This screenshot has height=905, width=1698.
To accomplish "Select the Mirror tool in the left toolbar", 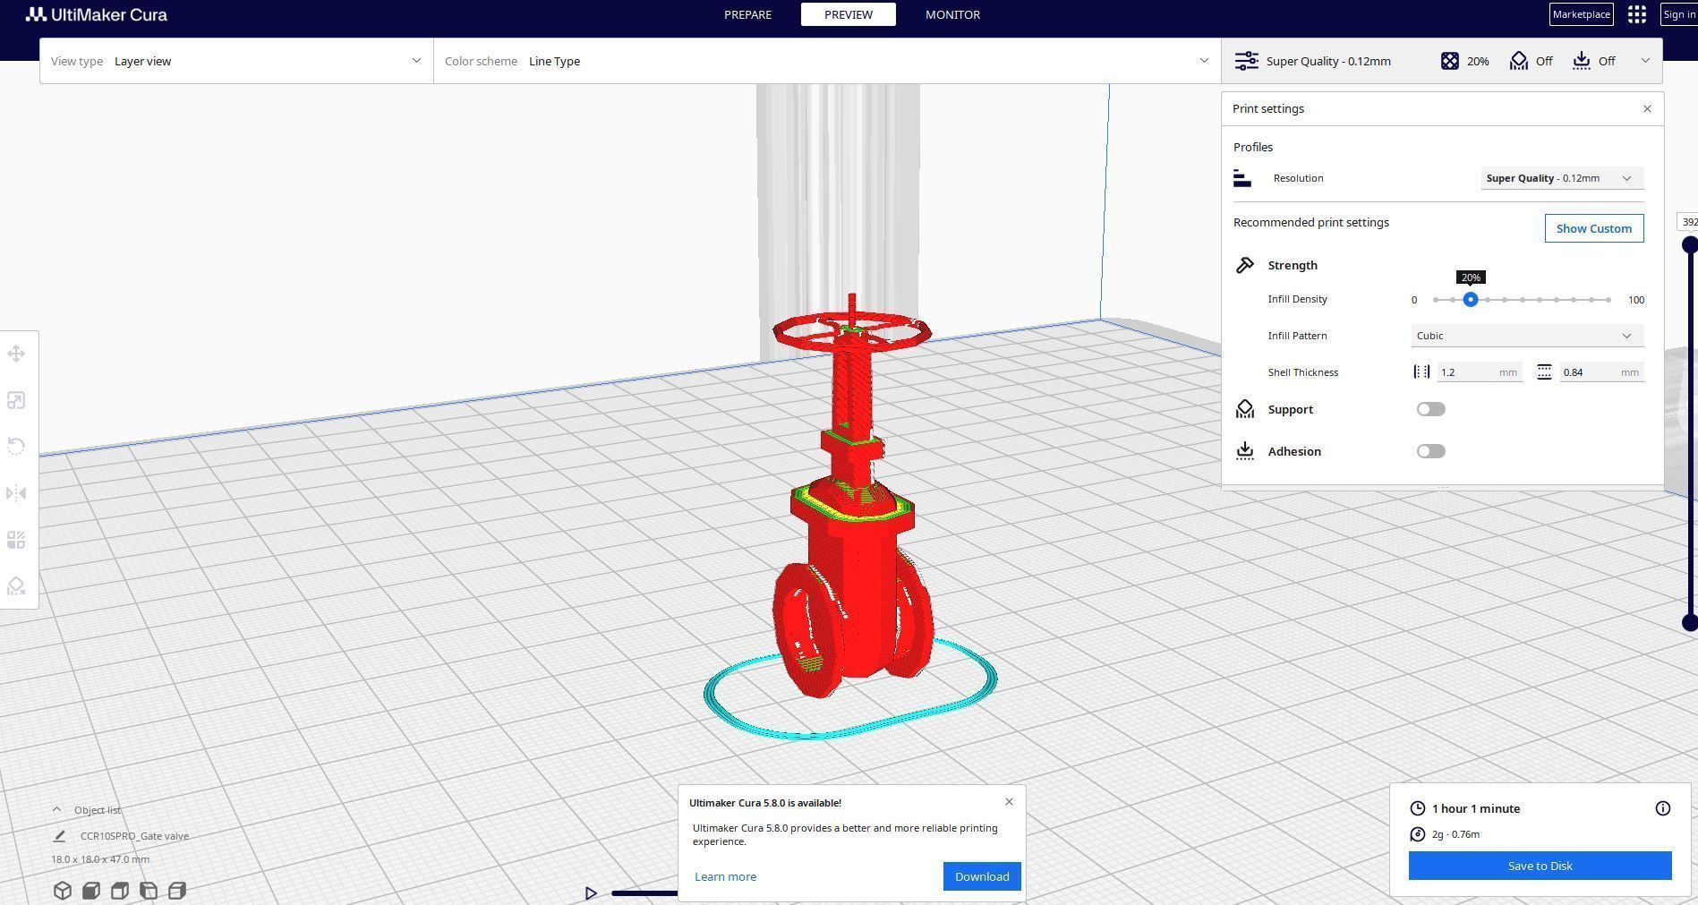I will (x=16, y=493).
